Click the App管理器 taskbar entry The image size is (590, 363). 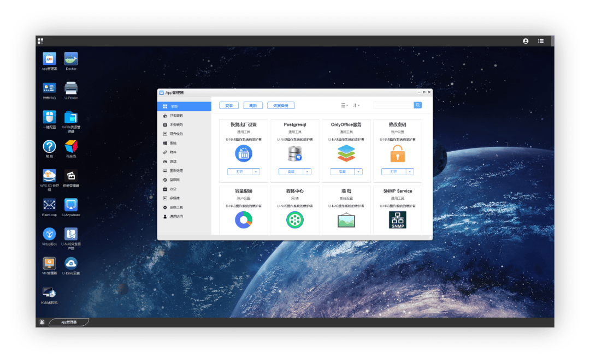69,322
